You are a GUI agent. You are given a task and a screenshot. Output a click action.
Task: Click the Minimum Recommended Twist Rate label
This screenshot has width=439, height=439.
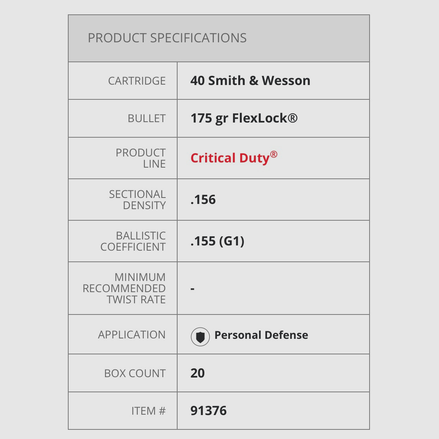pyautogui.click(x=124, y=288)
